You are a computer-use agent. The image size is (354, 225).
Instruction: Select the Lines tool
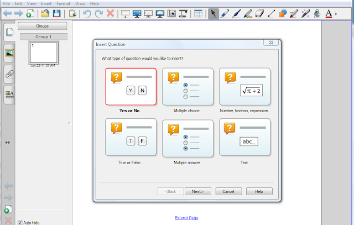tap(271, 13)
